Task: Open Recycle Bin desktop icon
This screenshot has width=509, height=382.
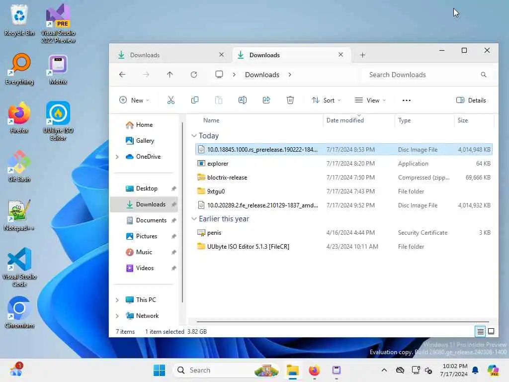Action: pos(19,20)
